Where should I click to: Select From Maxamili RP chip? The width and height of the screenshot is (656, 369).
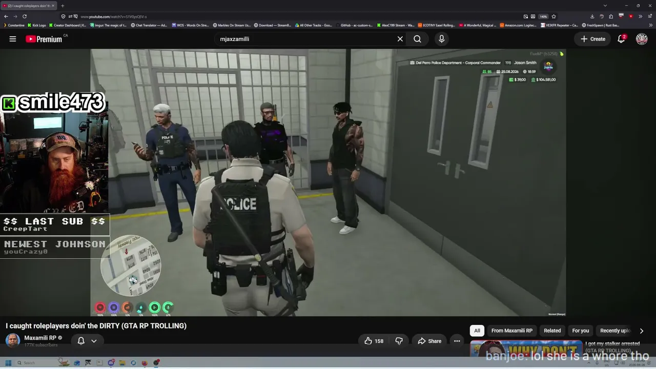(x=512, y=331)
